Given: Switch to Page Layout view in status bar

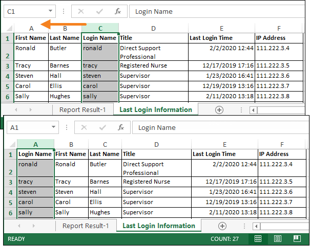Looking at the screenshot, I should coord(278,239).
